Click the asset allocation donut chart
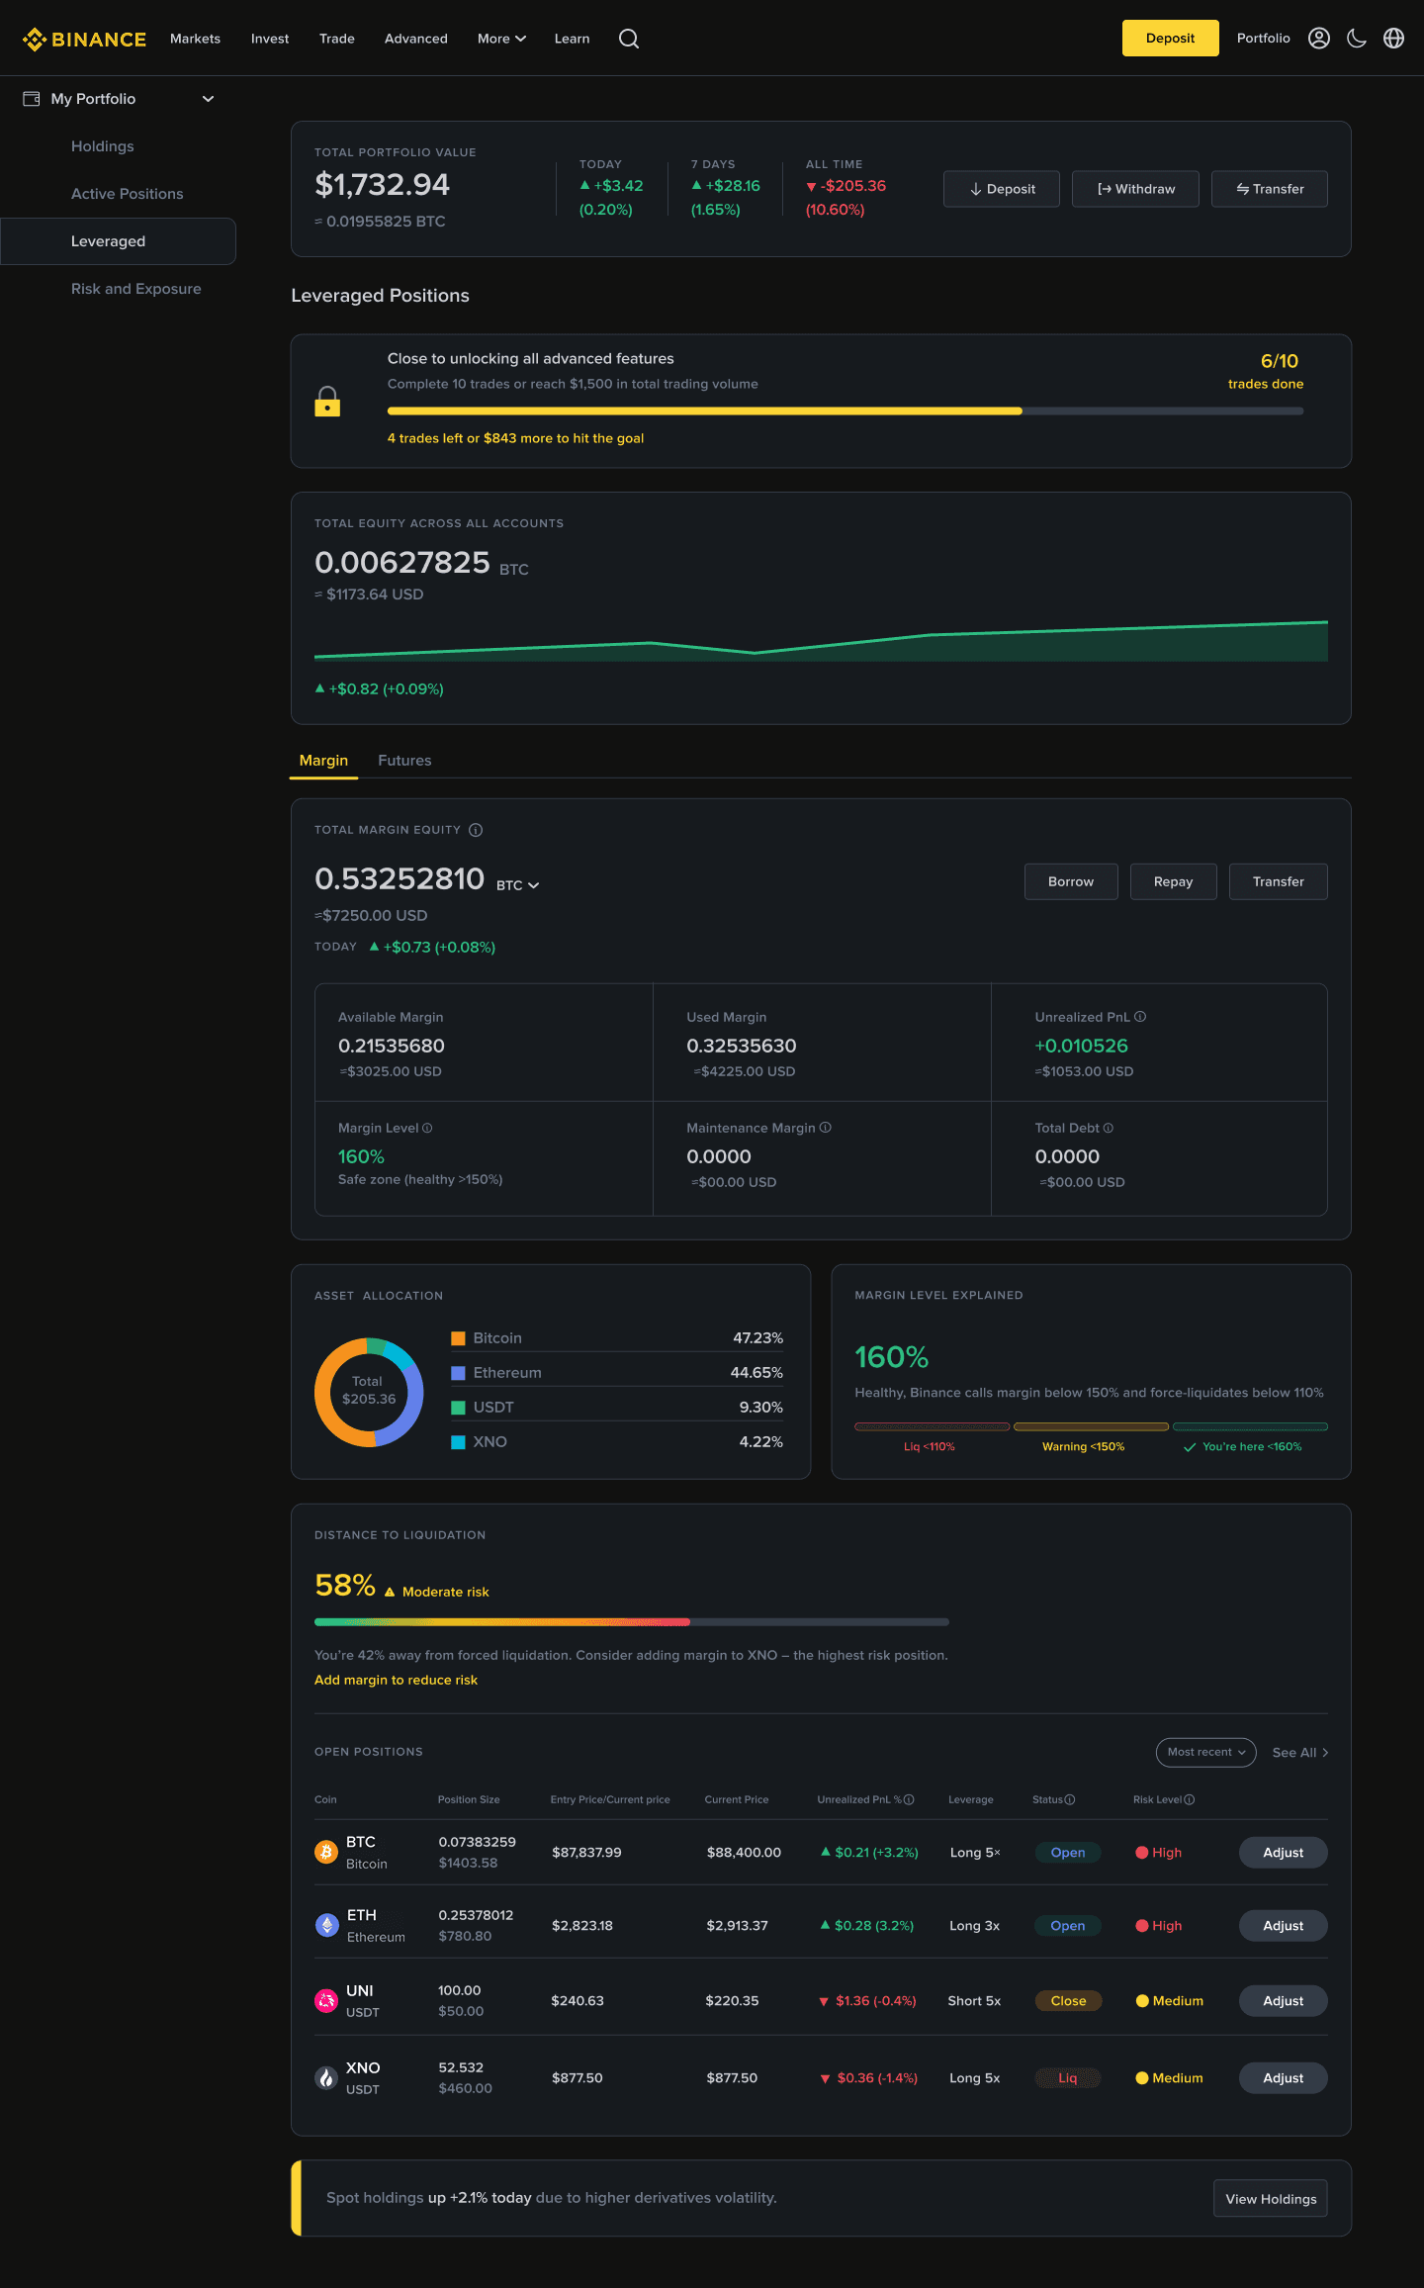Screen dimensions: 1424x2288 pyautogui.click(x=369, y=1392)
